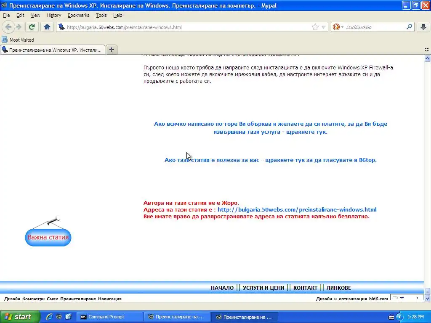Click the red text 'Автора на тази статия не е Жоро.'
The image size is (431, 323).
pos(191,203)
